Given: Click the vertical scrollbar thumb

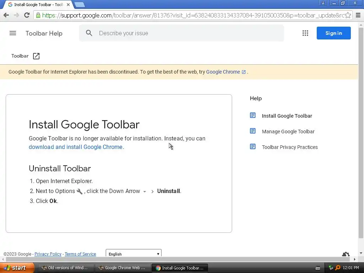Looking at the screenshot, I should tap(361, 133).
